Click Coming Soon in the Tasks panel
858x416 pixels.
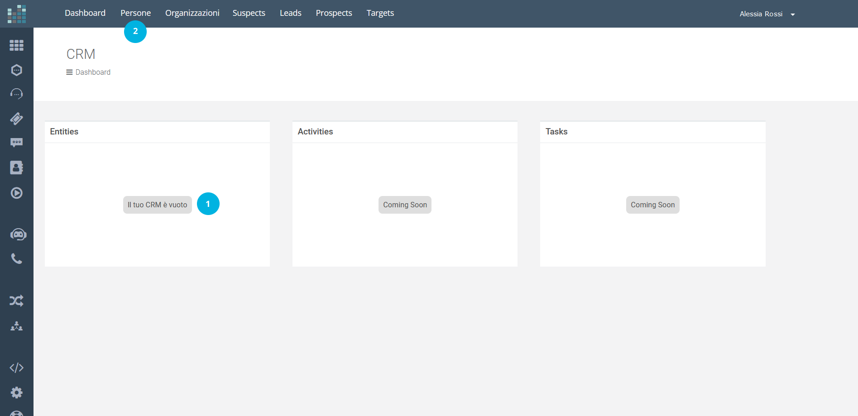click(652, 205)
